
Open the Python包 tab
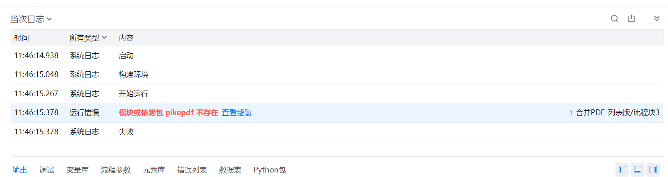point(270,170)
